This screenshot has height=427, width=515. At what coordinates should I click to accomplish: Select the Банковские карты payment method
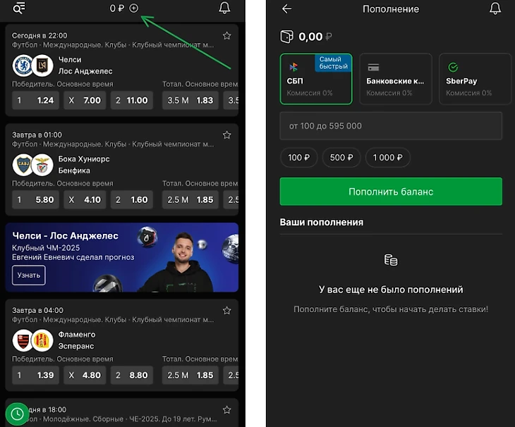click(x=396, y=79)
